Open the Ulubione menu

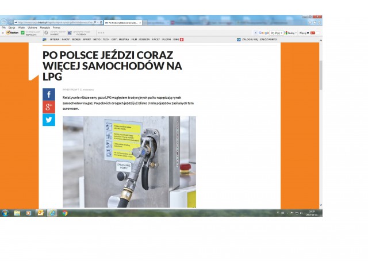32,27
